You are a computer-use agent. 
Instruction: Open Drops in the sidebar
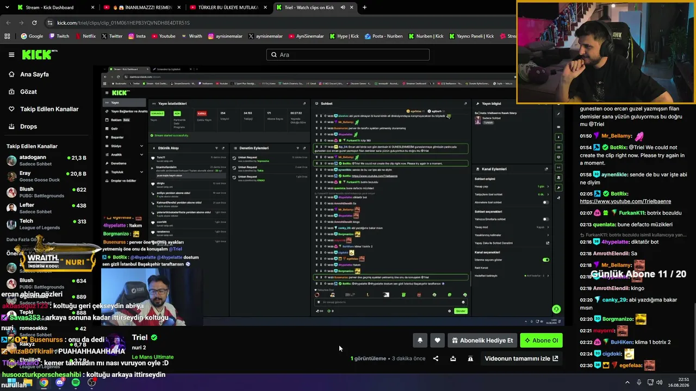click(x=28, y=127)
